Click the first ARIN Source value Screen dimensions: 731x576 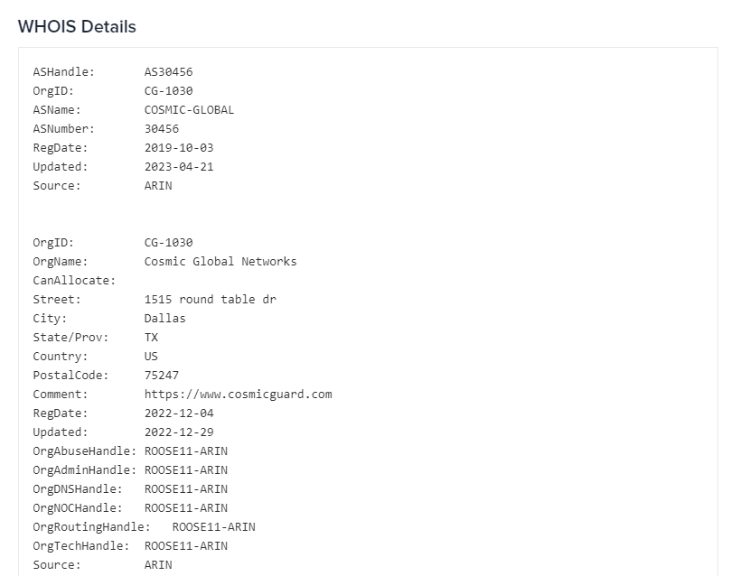click(158, 186)
